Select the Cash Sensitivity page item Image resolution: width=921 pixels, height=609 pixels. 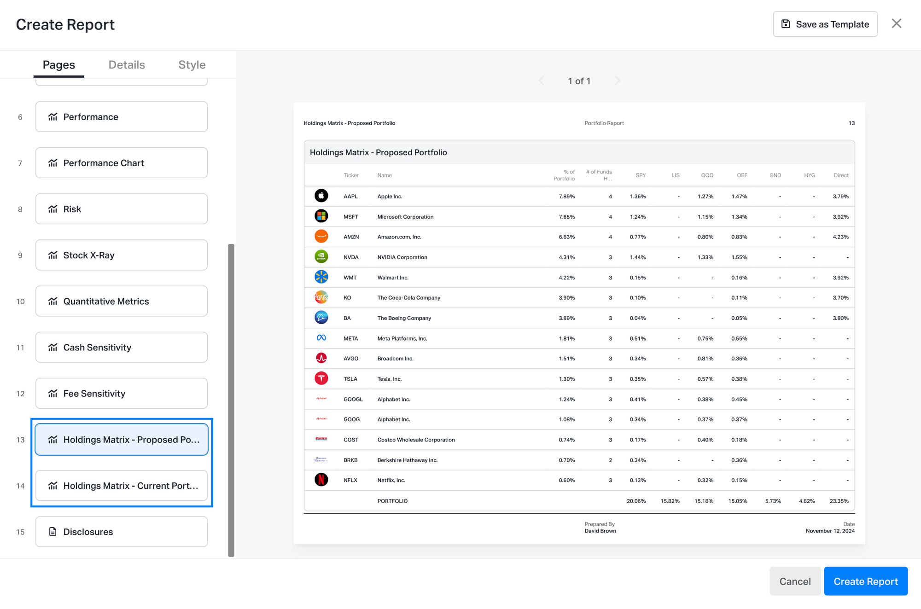122,347
